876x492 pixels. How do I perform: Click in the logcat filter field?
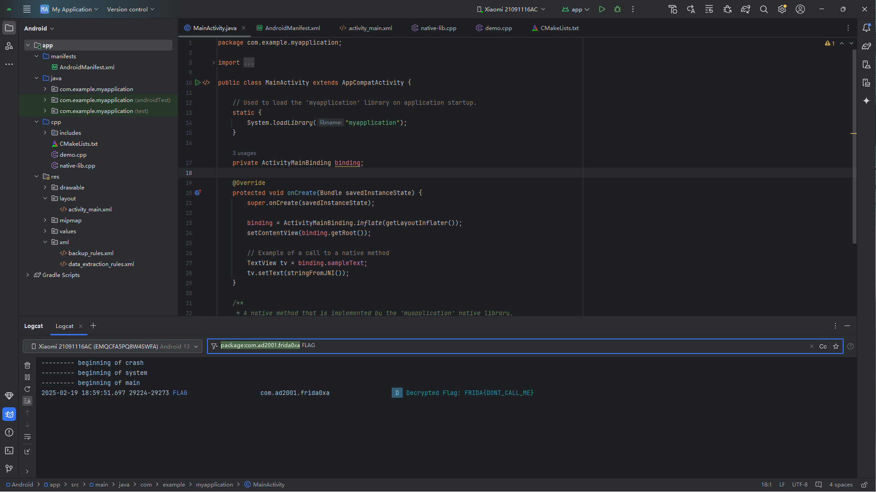tap(547, 346)
